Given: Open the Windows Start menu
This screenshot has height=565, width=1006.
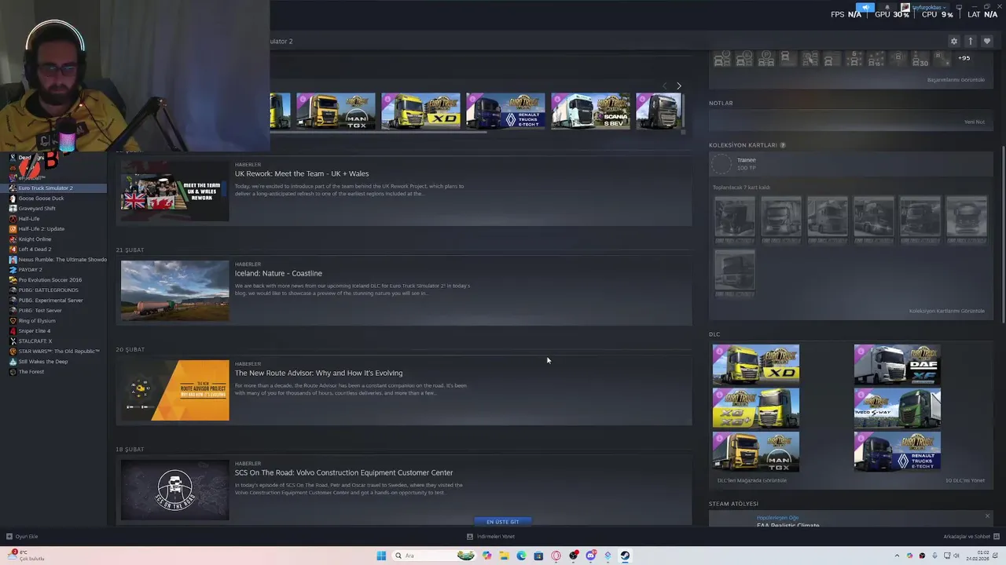Looking at the screenshot, I should pyautogui.click(x=381, y=556).
